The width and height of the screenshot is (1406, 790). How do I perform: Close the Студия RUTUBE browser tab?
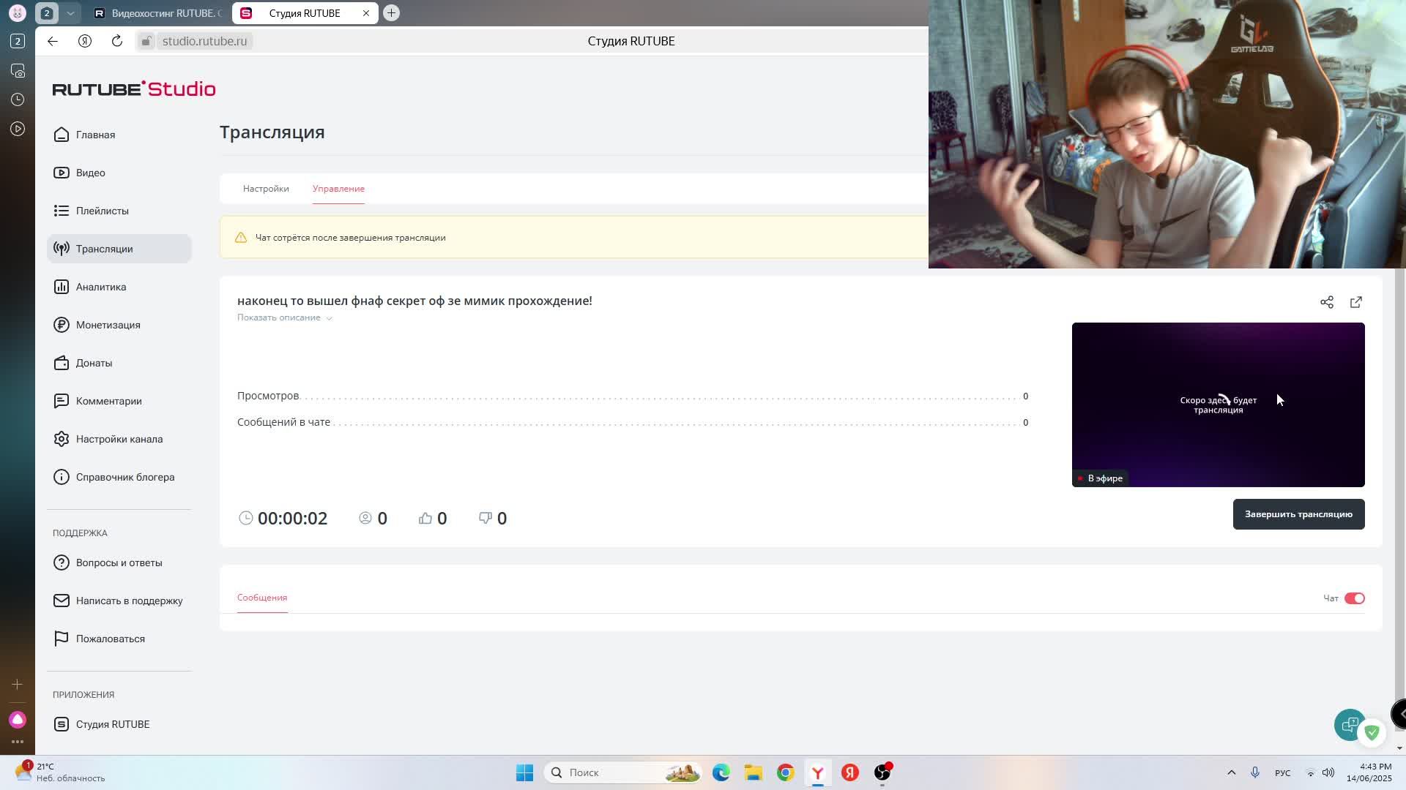point(366,13)
